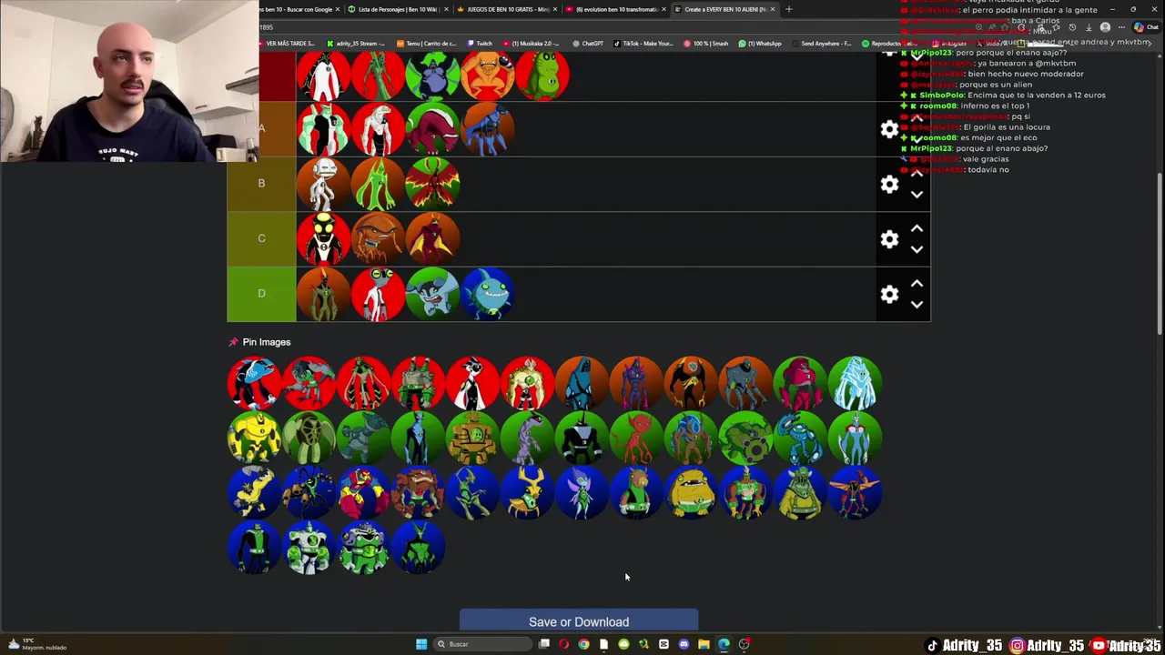Pick the green turtle-shell alien in Pin Images
The width and height of the screenshot is (1165, 655).
(x=309, y=438)
